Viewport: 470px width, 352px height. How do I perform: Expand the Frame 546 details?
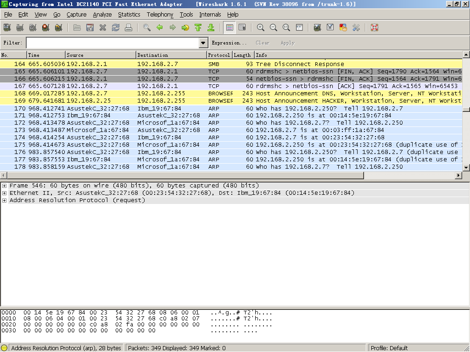tap(4, 186)
